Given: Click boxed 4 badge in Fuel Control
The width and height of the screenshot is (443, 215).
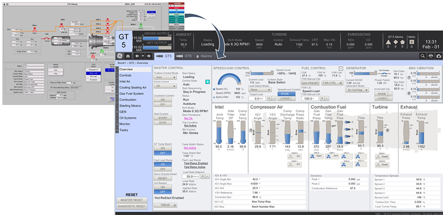Looking at the screenshot, I should [341, 68].
